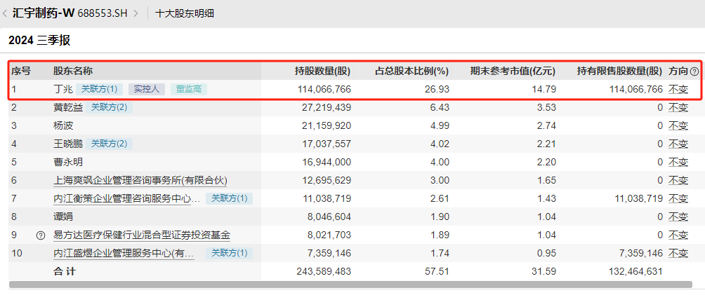Go to next stock using right chevron
705x295 pixels.
point(136,13)
